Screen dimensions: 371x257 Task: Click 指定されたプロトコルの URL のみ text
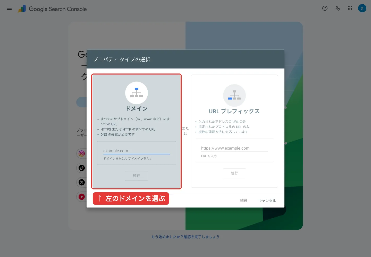coord(224,127)
